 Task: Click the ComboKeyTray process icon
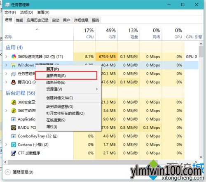(x=14, y=136)
